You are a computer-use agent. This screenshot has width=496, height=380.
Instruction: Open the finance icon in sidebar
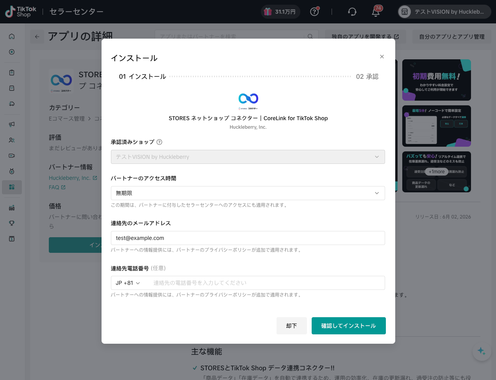[12, 239]
